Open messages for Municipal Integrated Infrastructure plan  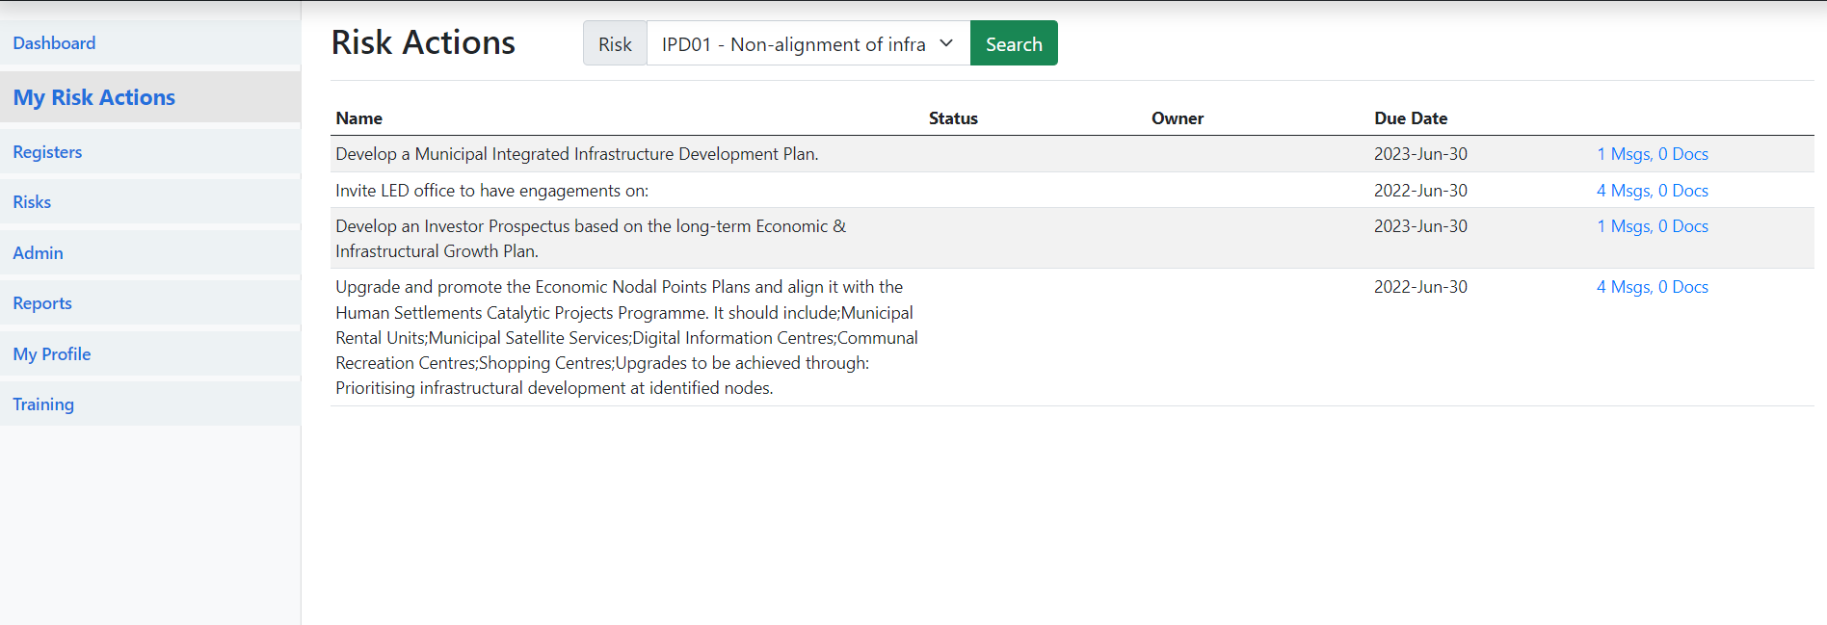click(1652, 154)
